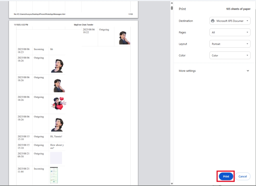Click the settings panel scrollbar down arrow
This screenshot has width=256, height=186.
[x=172, y=183]
